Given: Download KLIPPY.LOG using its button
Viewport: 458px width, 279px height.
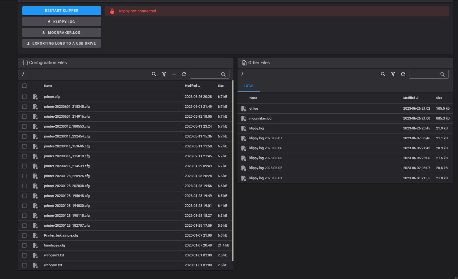Looking at the screenshot, I should click(62, 22).
